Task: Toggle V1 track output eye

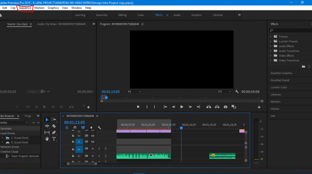Action: click(x=93, y=142)
